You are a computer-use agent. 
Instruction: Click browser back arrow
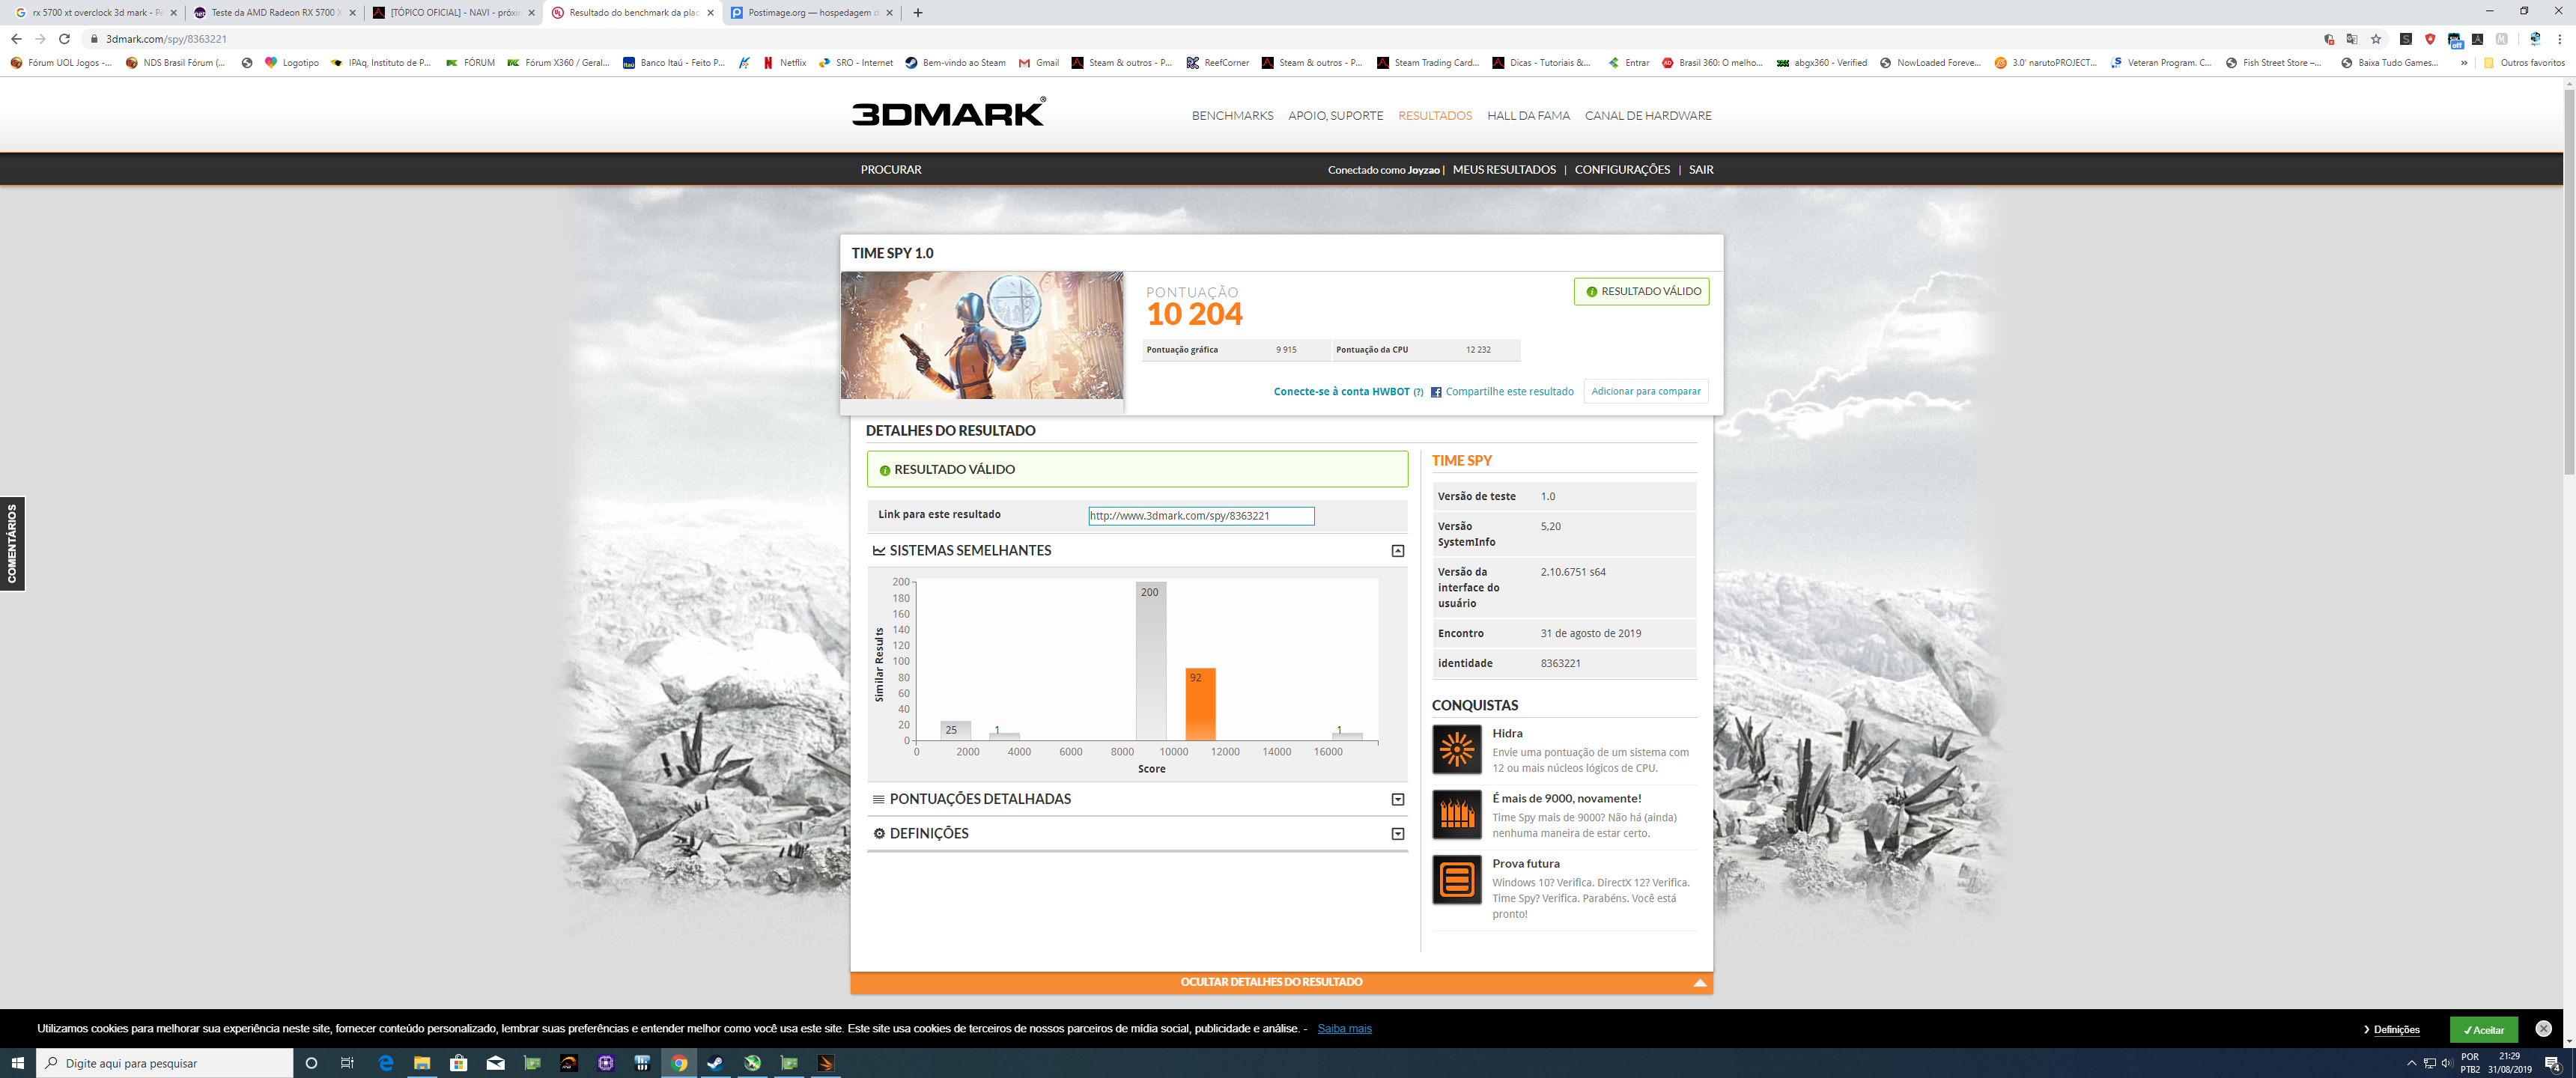[16, 39]
